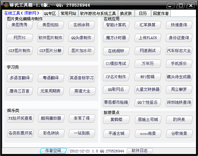Start C1模拟考试
Screen dimensions: 198x156
[x=116, y=64]
